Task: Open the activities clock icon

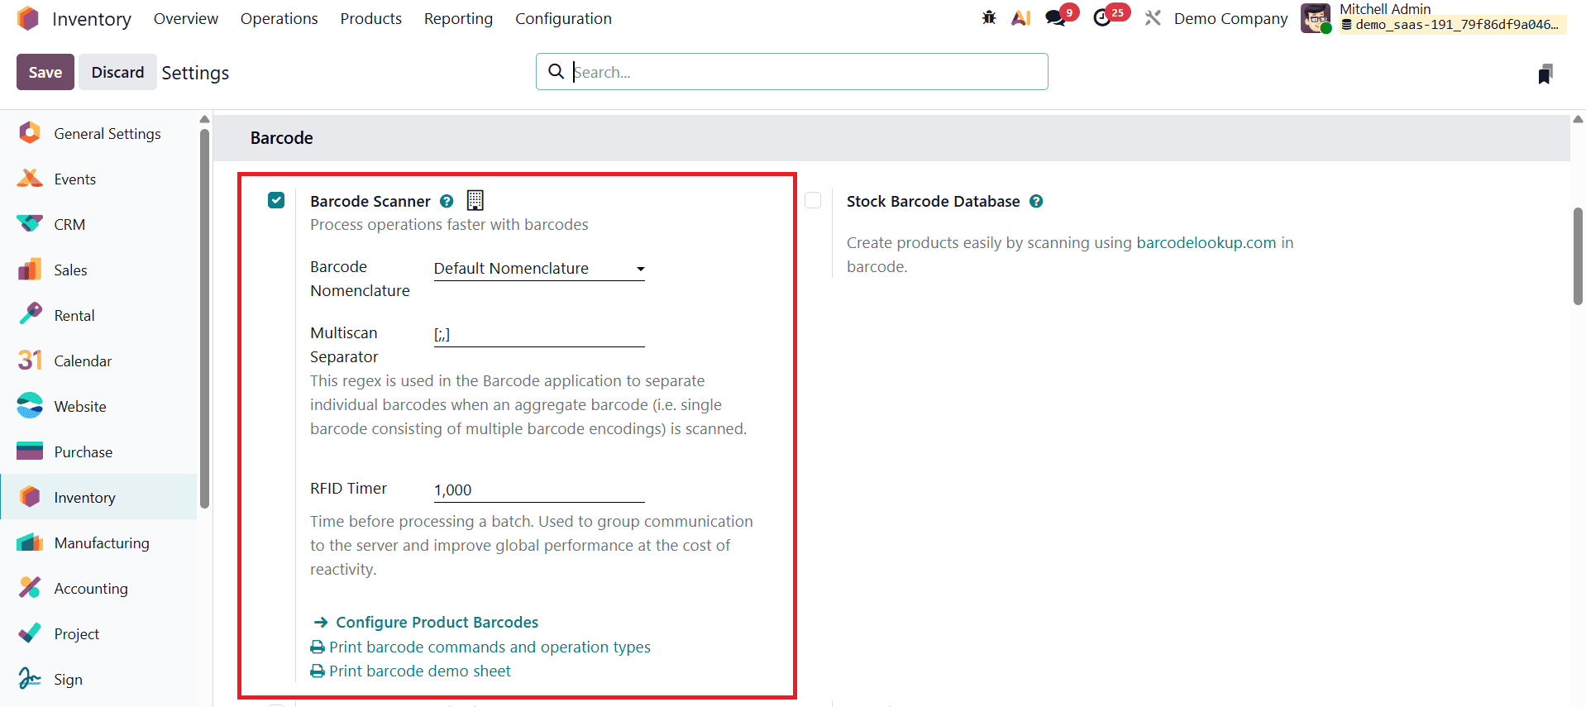Action: [1102, 17]
